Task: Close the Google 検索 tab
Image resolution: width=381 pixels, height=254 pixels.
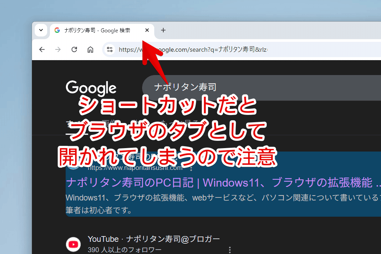Action: [147, 30]
